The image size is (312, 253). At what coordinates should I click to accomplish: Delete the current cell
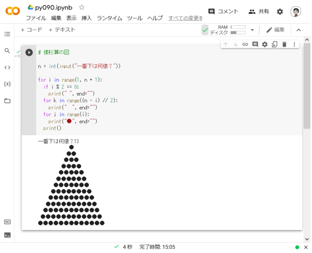click(x=284, y=44)
